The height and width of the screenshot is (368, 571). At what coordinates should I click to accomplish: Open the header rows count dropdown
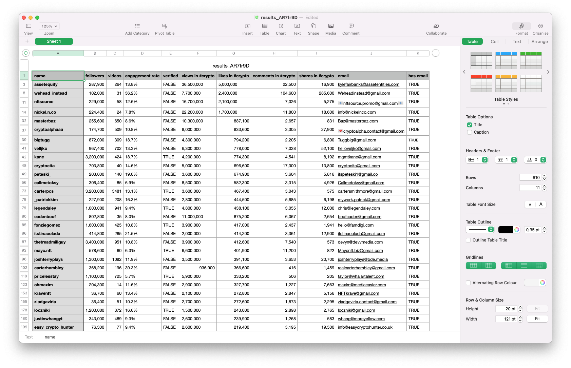tap(507, 160)
